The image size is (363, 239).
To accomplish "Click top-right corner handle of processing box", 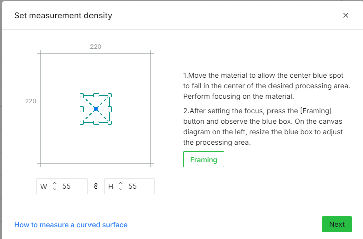I will [110, 95].
